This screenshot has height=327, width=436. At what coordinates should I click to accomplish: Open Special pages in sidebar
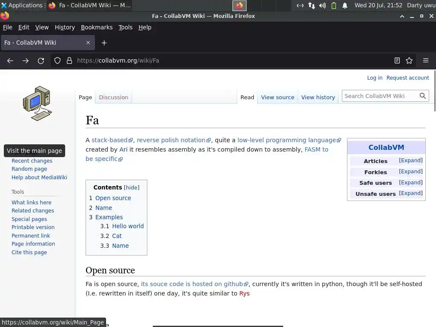29,219
